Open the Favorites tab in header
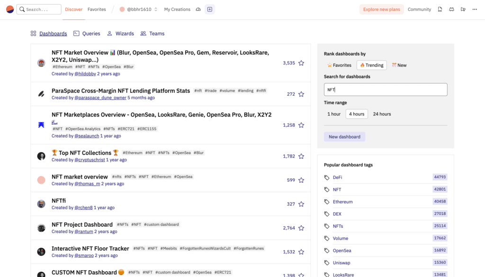Screen dimensions: 485x277 click(97, 9)
